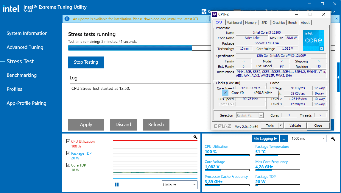
Task: Switch to the Mainboard tab
Action: (x=234, y=23)
